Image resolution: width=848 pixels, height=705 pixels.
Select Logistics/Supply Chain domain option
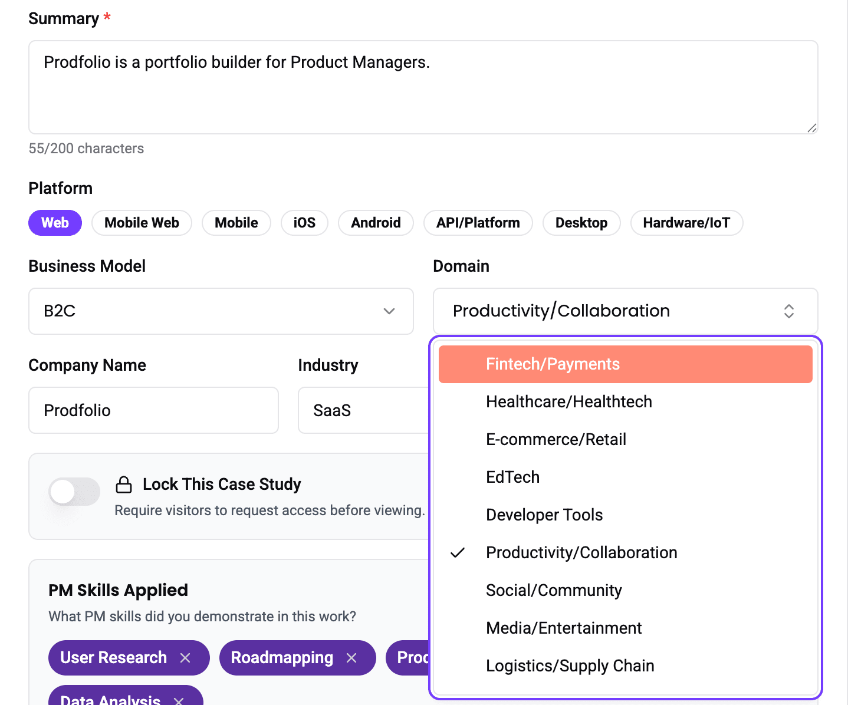click(626, 666)
